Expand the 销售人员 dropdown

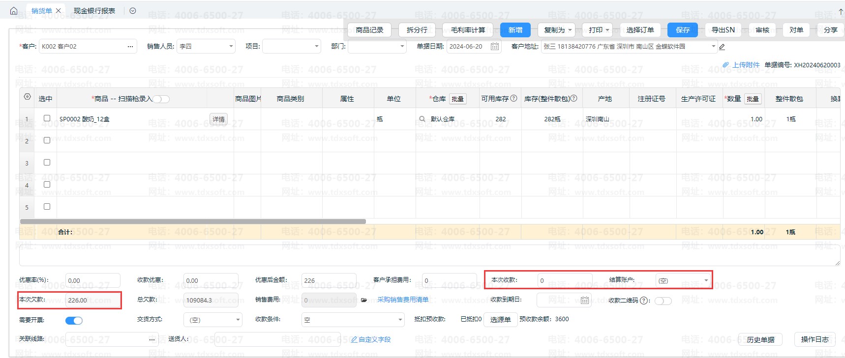click(x=231, y=47)
